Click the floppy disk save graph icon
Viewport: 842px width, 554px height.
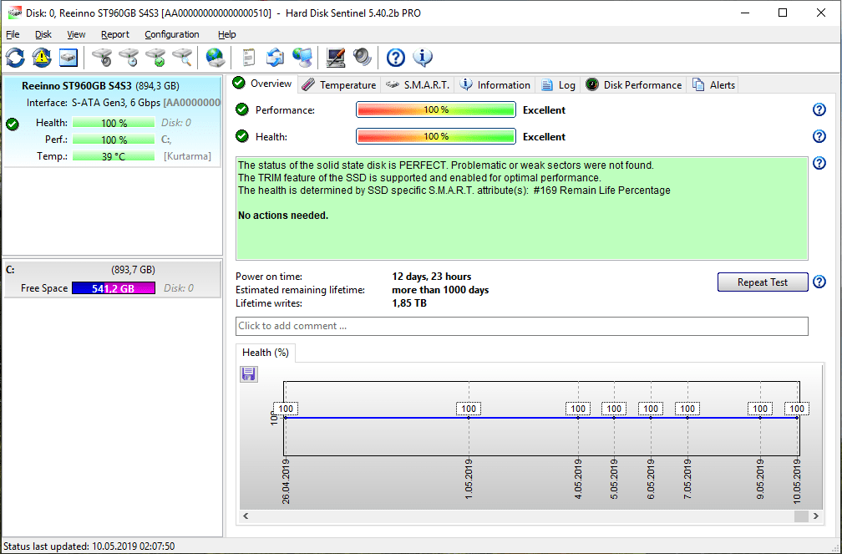(x=248, y=374)
